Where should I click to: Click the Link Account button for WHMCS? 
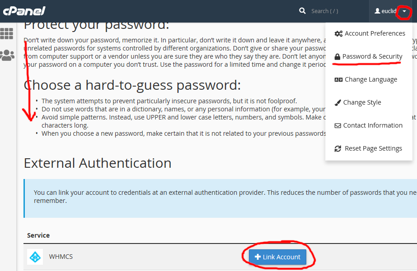[277, 257]
